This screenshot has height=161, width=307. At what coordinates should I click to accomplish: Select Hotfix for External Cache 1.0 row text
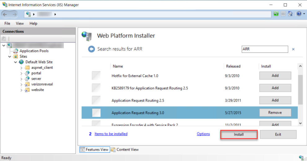click(x=135, y=76)
